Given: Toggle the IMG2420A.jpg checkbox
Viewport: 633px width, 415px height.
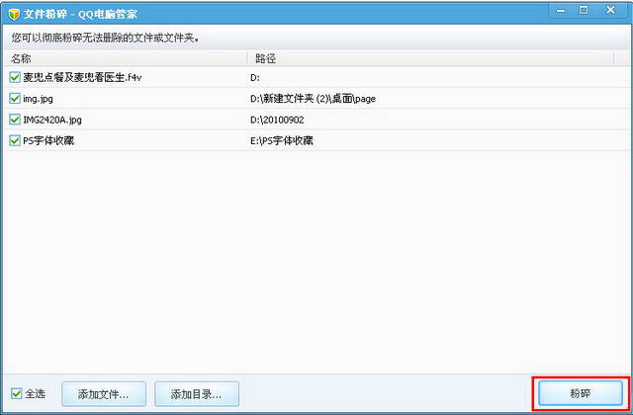Looking at the screenshot, I should click(15, 120).
